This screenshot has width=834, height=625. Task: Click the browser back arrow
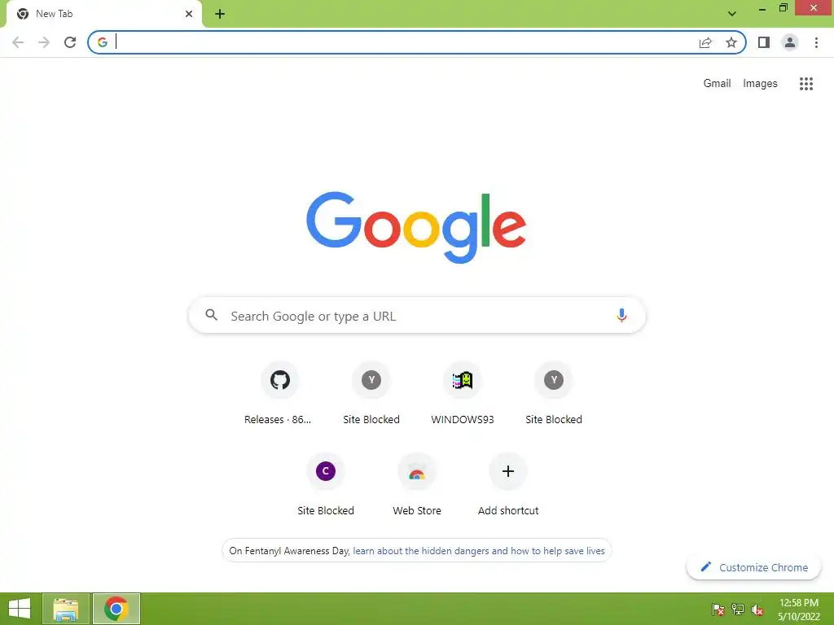point(18,42)
